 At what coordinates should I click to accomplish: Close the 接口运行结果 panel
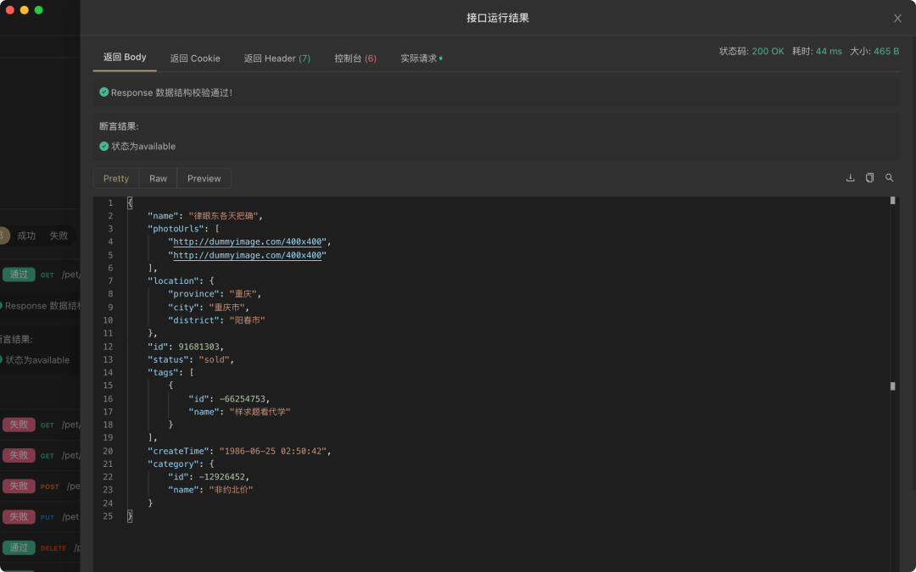tap(898, 18)
